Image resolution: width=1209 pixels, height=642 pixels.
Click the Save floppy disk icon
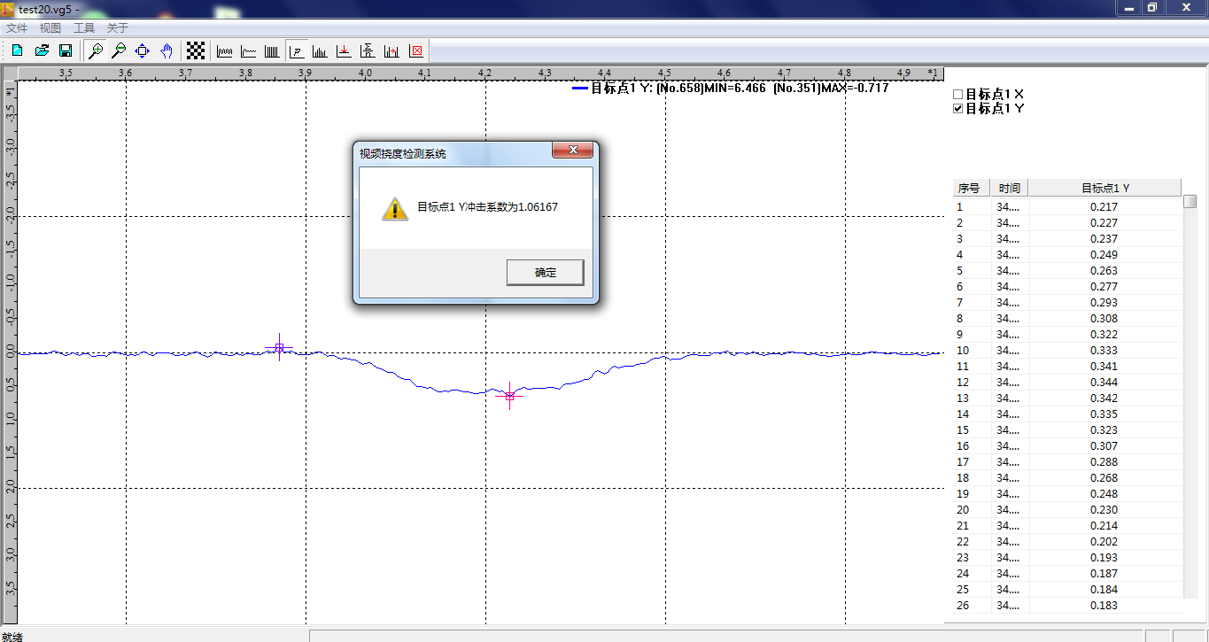(66, 50)
